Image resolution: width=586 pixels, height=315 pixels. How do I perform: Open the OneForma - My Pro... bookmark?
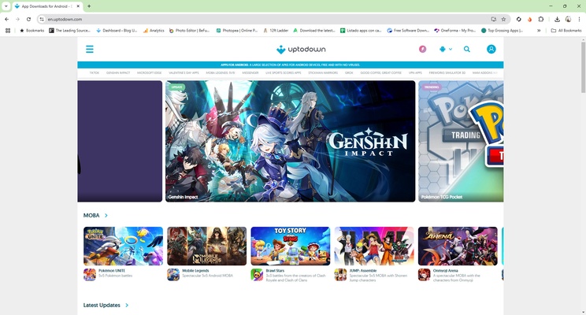pyautogui.click(x=454, y=31)
